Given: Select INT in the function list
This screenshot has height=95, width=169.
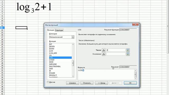Looking at the screenshot, I should pos(60,44).
